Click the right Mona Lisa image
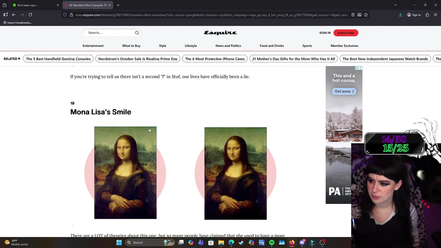Image resolution: width=441 pixels, height=248 pixels. (x=235, y=173)
